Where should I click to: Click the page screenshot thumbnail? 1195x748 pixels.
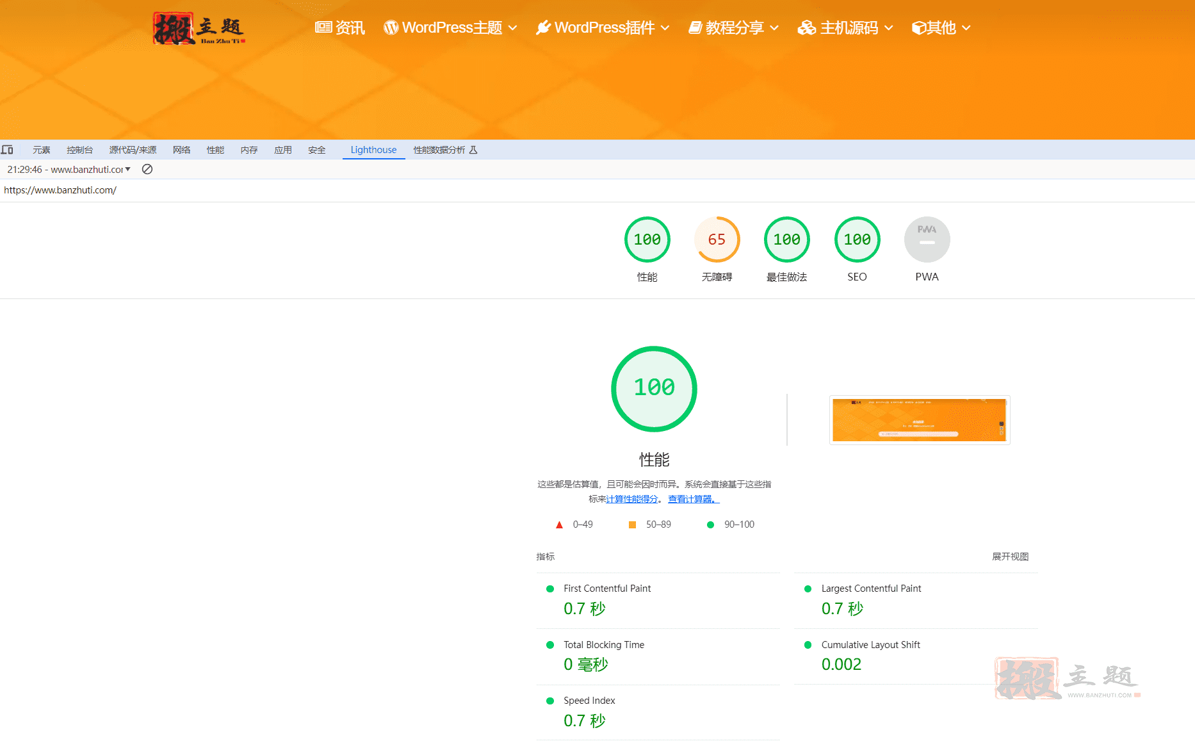920,420
